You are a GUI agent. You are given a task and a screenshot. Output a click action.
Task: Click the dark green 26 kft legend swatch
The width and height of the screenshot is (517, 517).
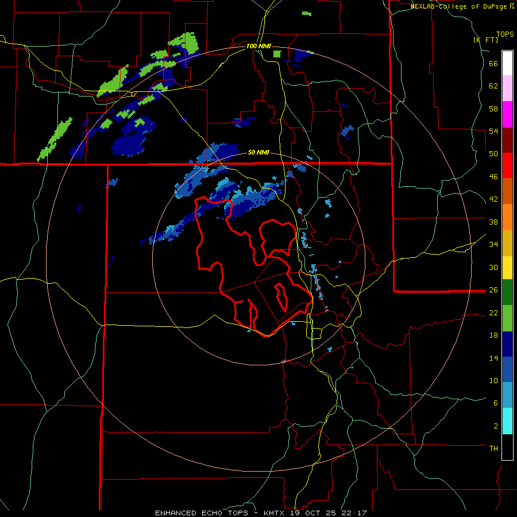pos(507,292)
